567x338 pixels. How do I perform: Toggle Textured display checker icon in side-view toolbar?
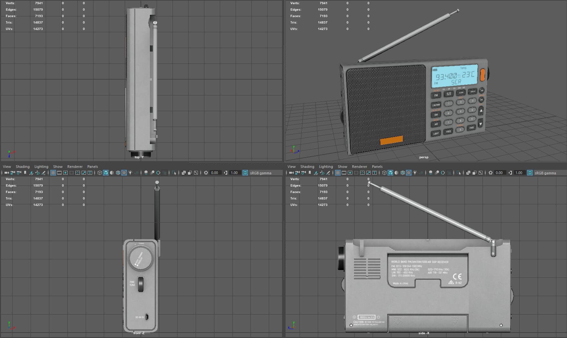[x=409, y=173]
